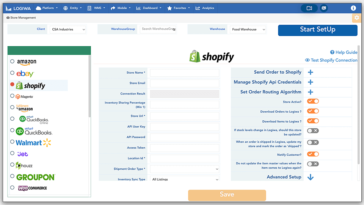Click the WarehouseGroup search magnifier icon

pos(174,30)
